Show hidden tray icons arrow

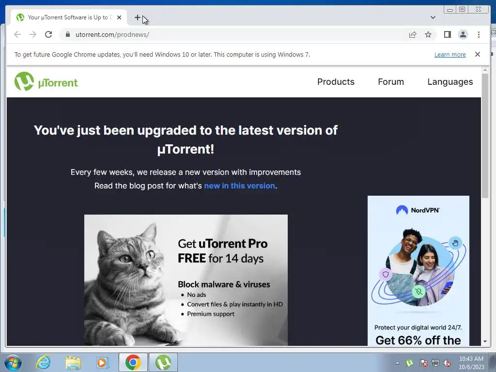(x=397, y=363)
